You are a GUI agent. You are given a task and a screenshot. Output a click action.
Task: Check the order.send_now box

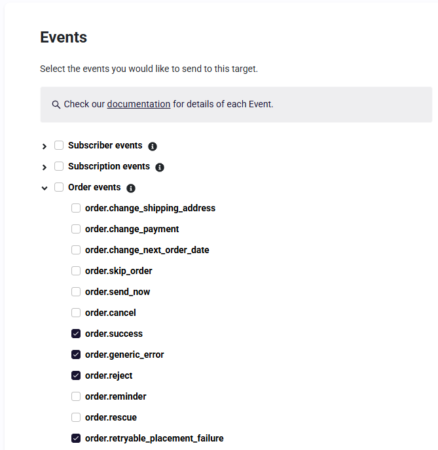[x=76, y=292]
